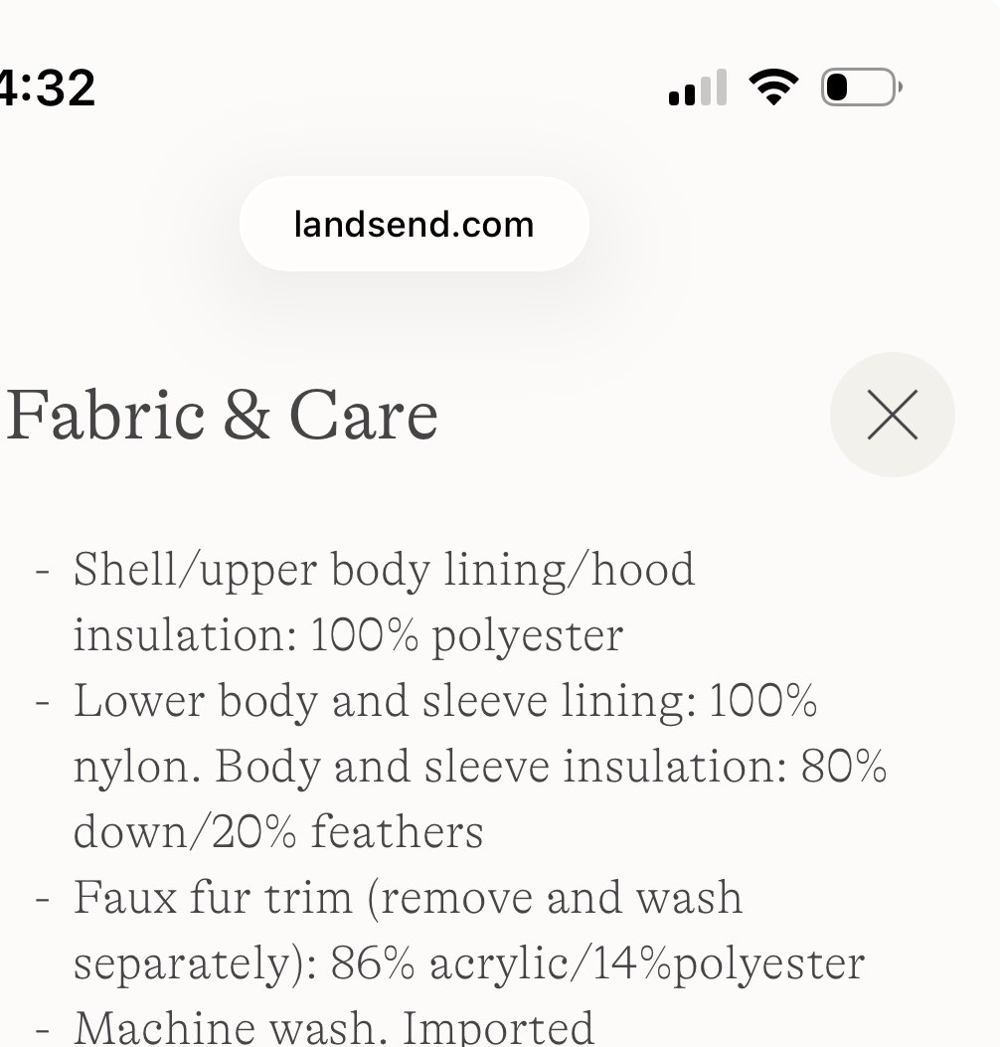Click the dash bullet before "Faux fur"
This screenshot has height=1047, width=1000.
click(x=42, y=899)
